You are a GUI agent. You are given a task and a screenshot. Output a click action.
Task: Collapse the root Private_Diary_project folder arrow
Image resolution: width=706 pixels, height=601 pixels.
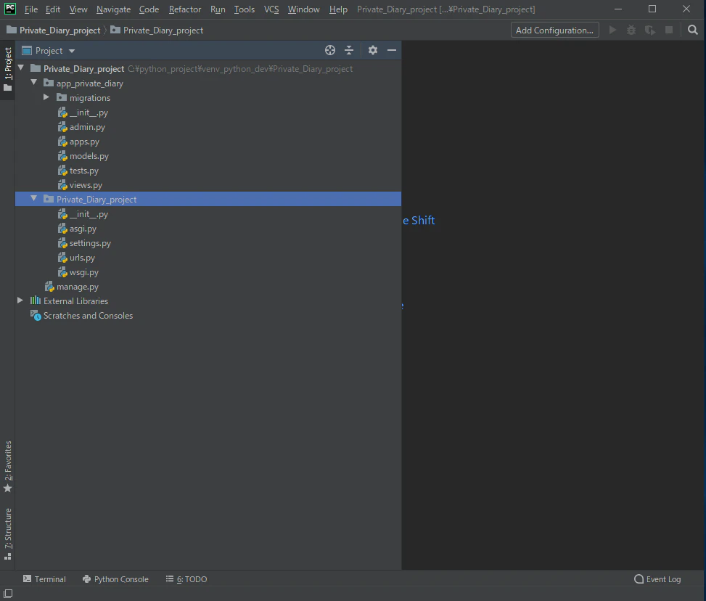(x=21, y=68)
